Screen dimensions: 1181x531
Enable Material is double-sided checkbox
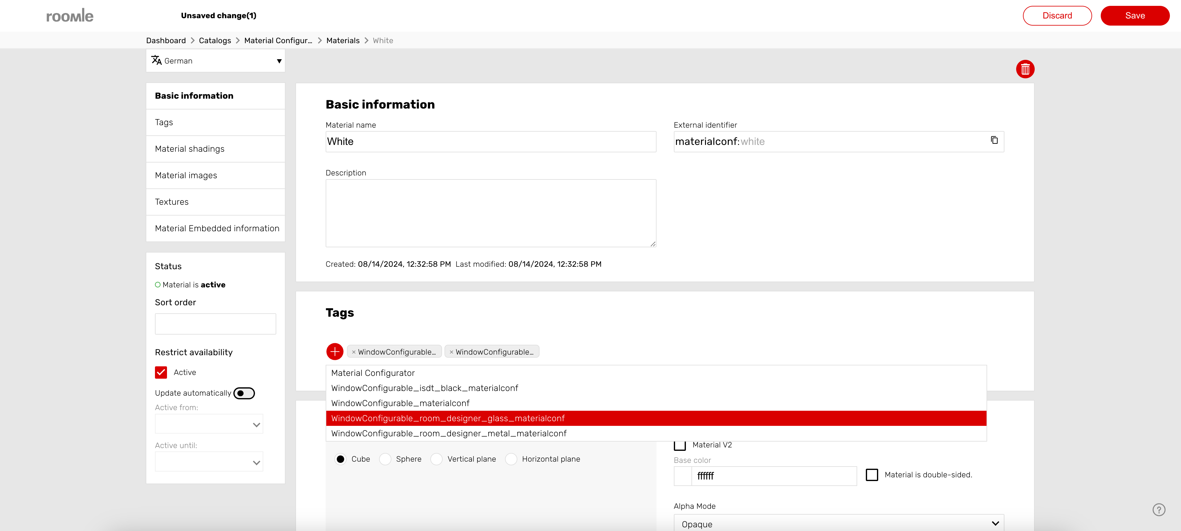click(871, 475)
